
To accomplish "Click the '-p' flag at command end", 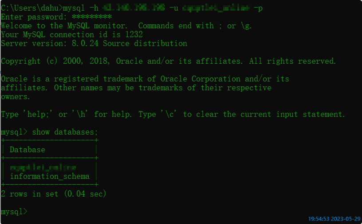I will [x=258, y=8].
